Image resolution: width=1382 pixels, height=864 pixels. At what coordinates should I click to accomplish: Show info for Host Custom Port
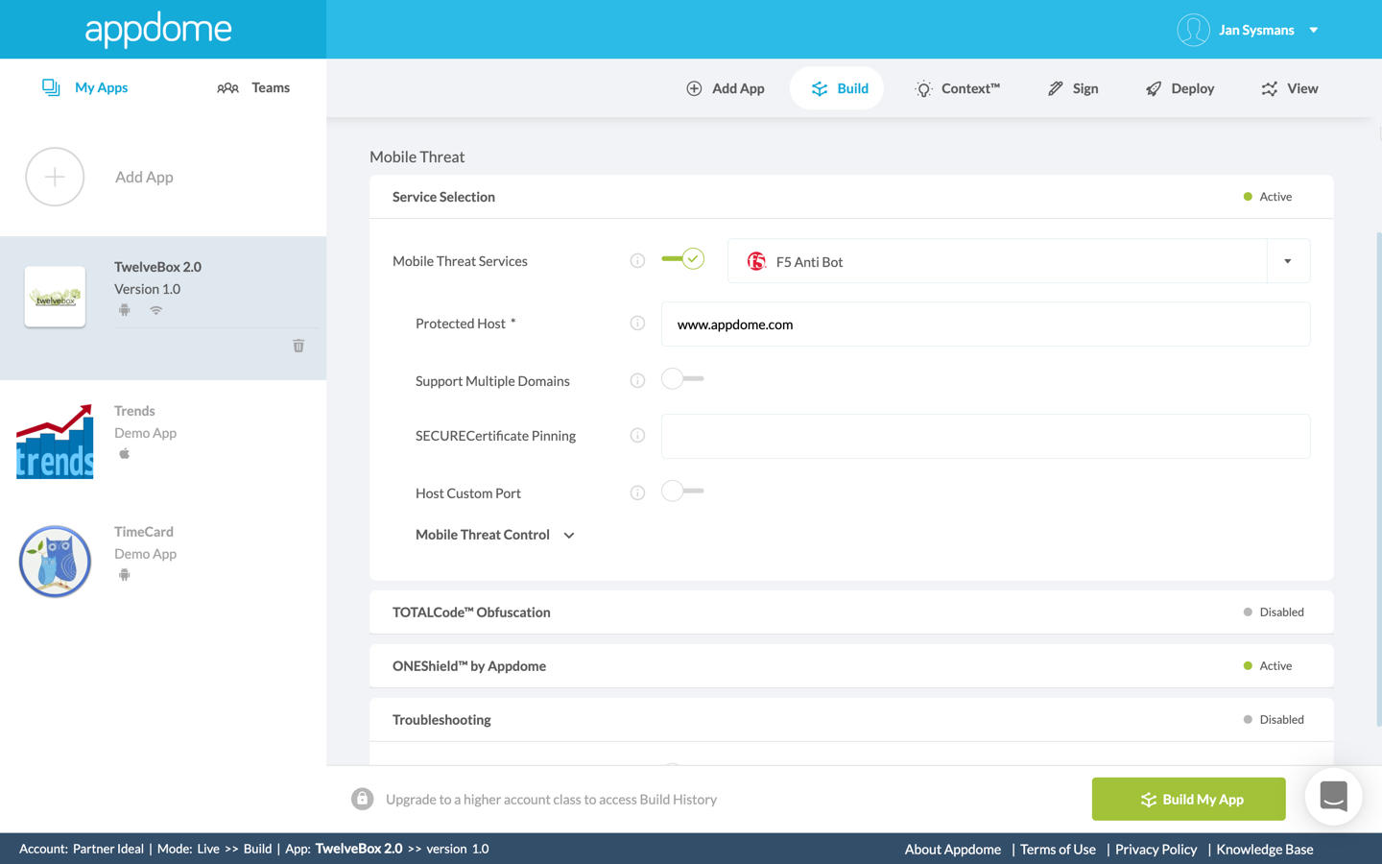637,493
